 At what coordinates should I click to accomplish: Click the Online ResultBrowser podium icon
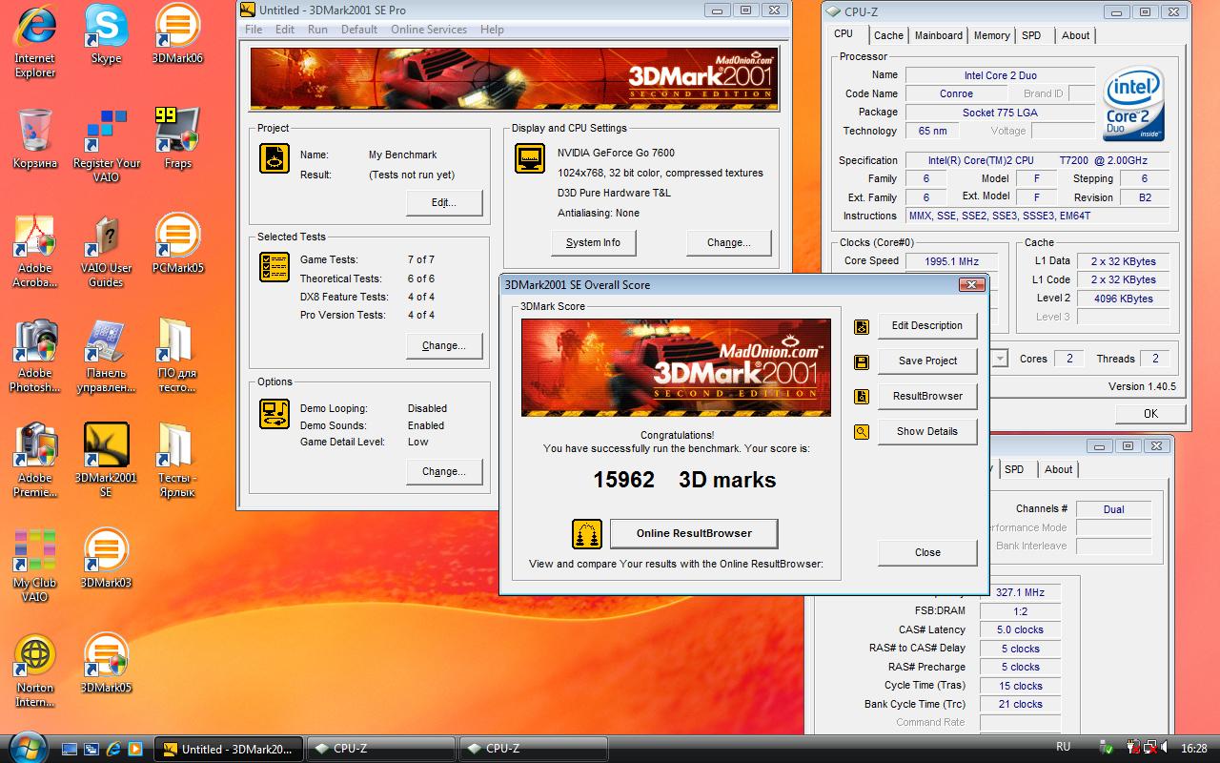click(x=587, y=533)
